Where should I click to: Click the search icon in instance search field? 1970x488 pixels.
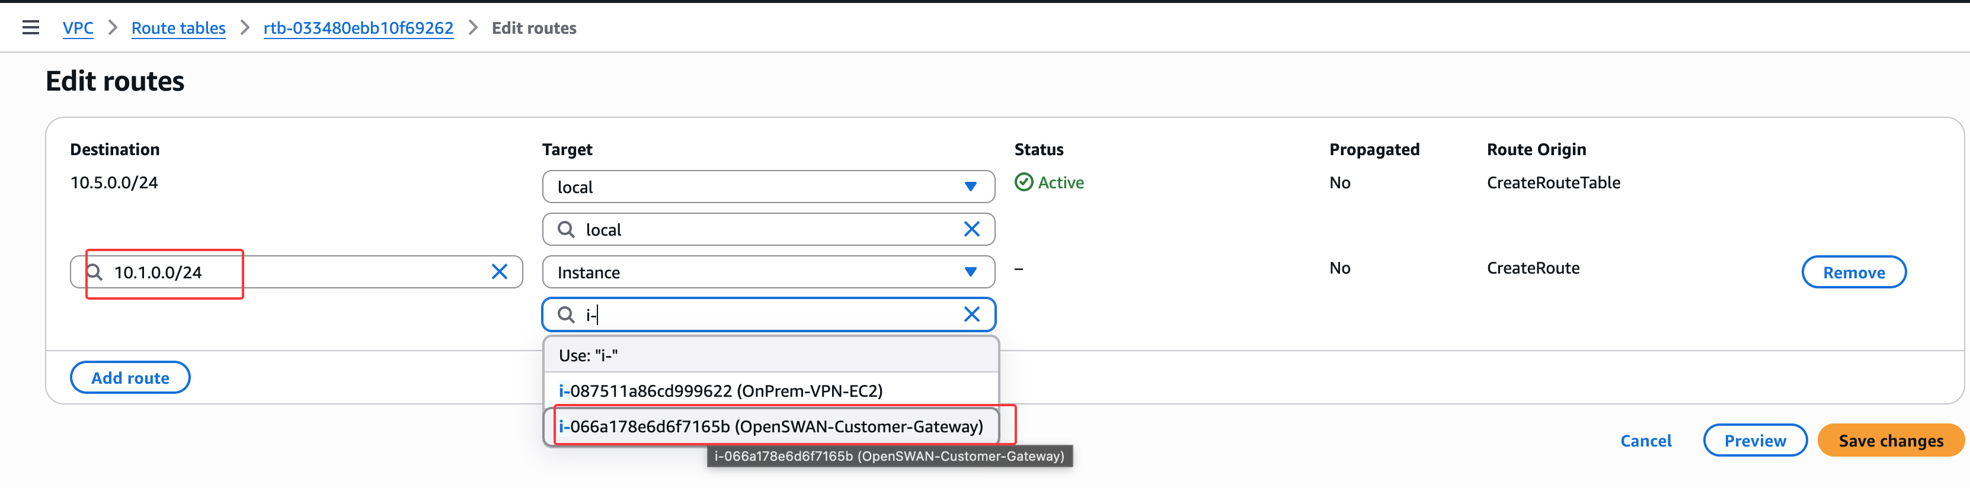[x=566, y=314]
